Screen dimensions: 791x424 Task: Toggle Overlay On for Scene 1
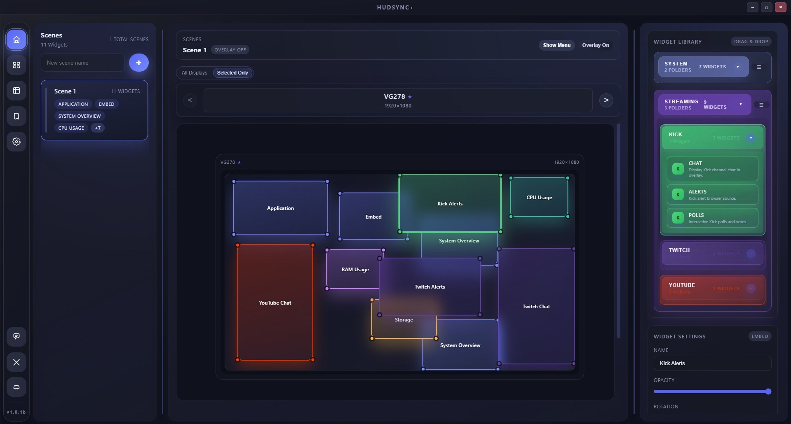point(595,45)
